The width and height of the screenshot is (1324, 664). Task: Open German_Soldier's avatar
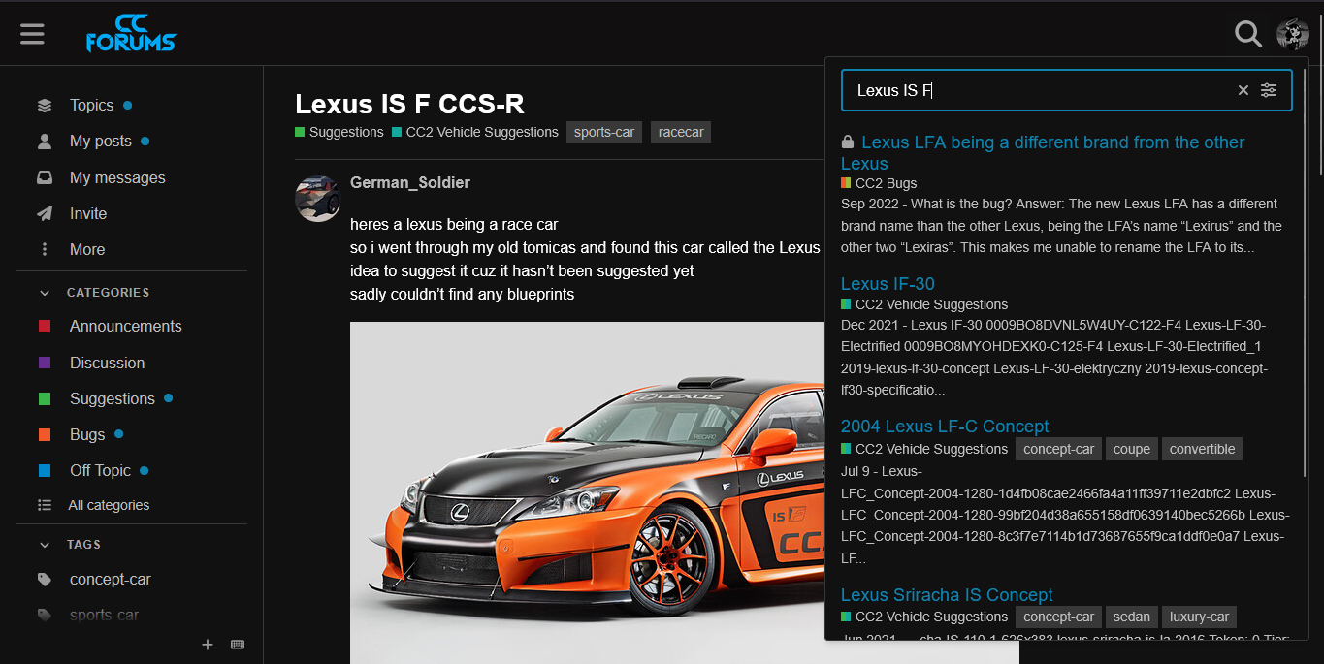318,199
